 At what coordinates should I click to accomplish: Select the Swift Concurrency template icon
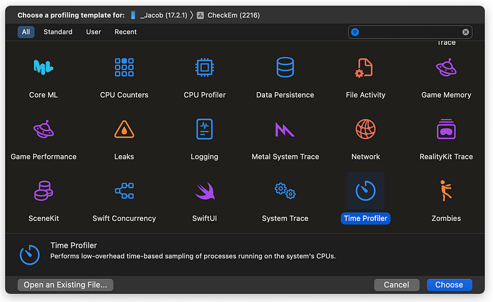coord(124,191)
